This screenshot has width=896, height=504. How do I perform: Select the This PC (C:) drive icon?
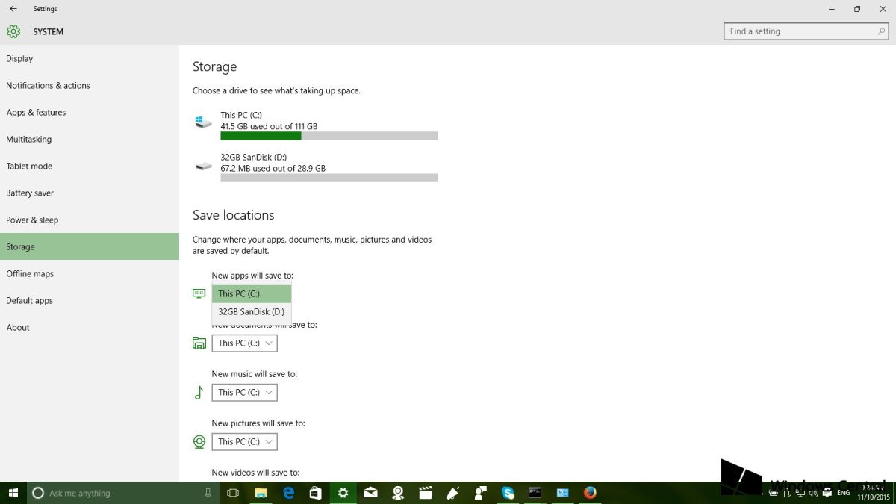click(202, 121)
